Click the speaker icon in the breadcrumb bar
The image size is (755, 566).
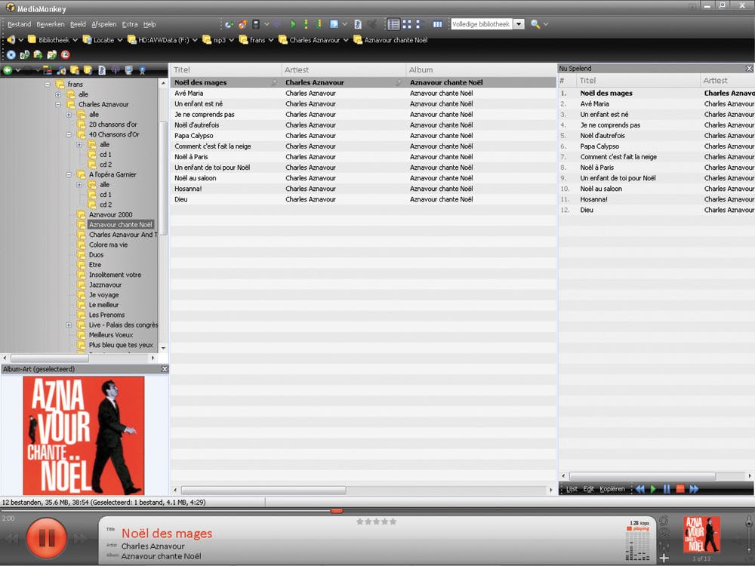(11, 40)
